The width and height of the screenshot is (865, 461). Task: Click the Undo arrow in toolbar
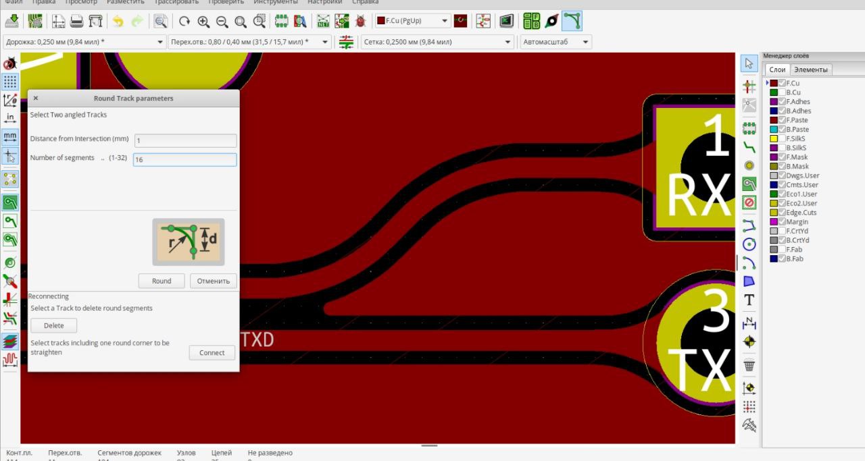(118, 22)
